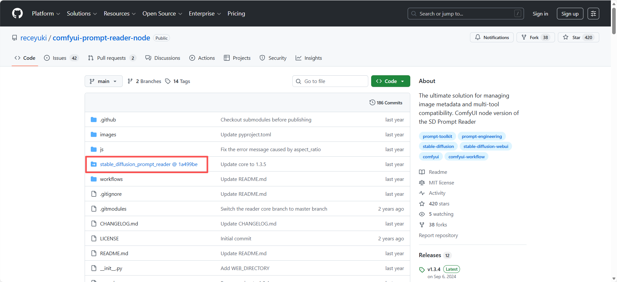The height and width of the screenshot is (282, 617).
Task: Open the stable-diffusion-webui topic tag
Action: pos(486,146)
